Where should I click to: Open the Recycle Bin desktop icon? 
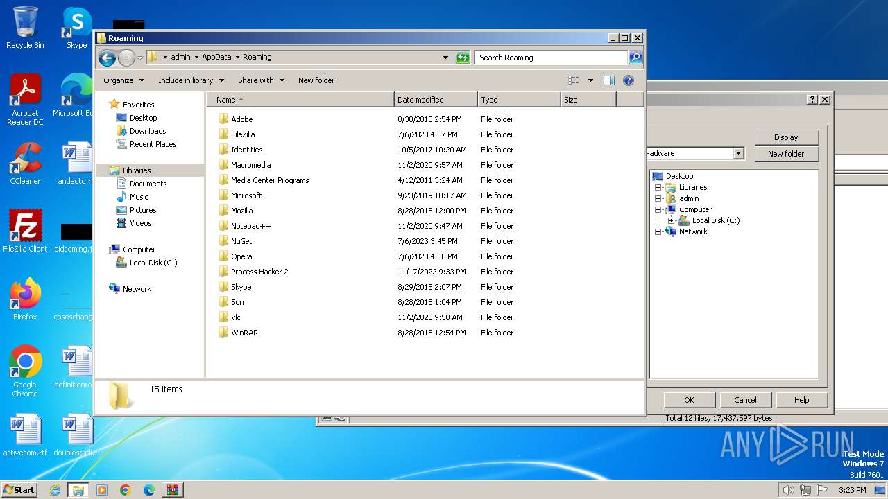pos(25,28)
